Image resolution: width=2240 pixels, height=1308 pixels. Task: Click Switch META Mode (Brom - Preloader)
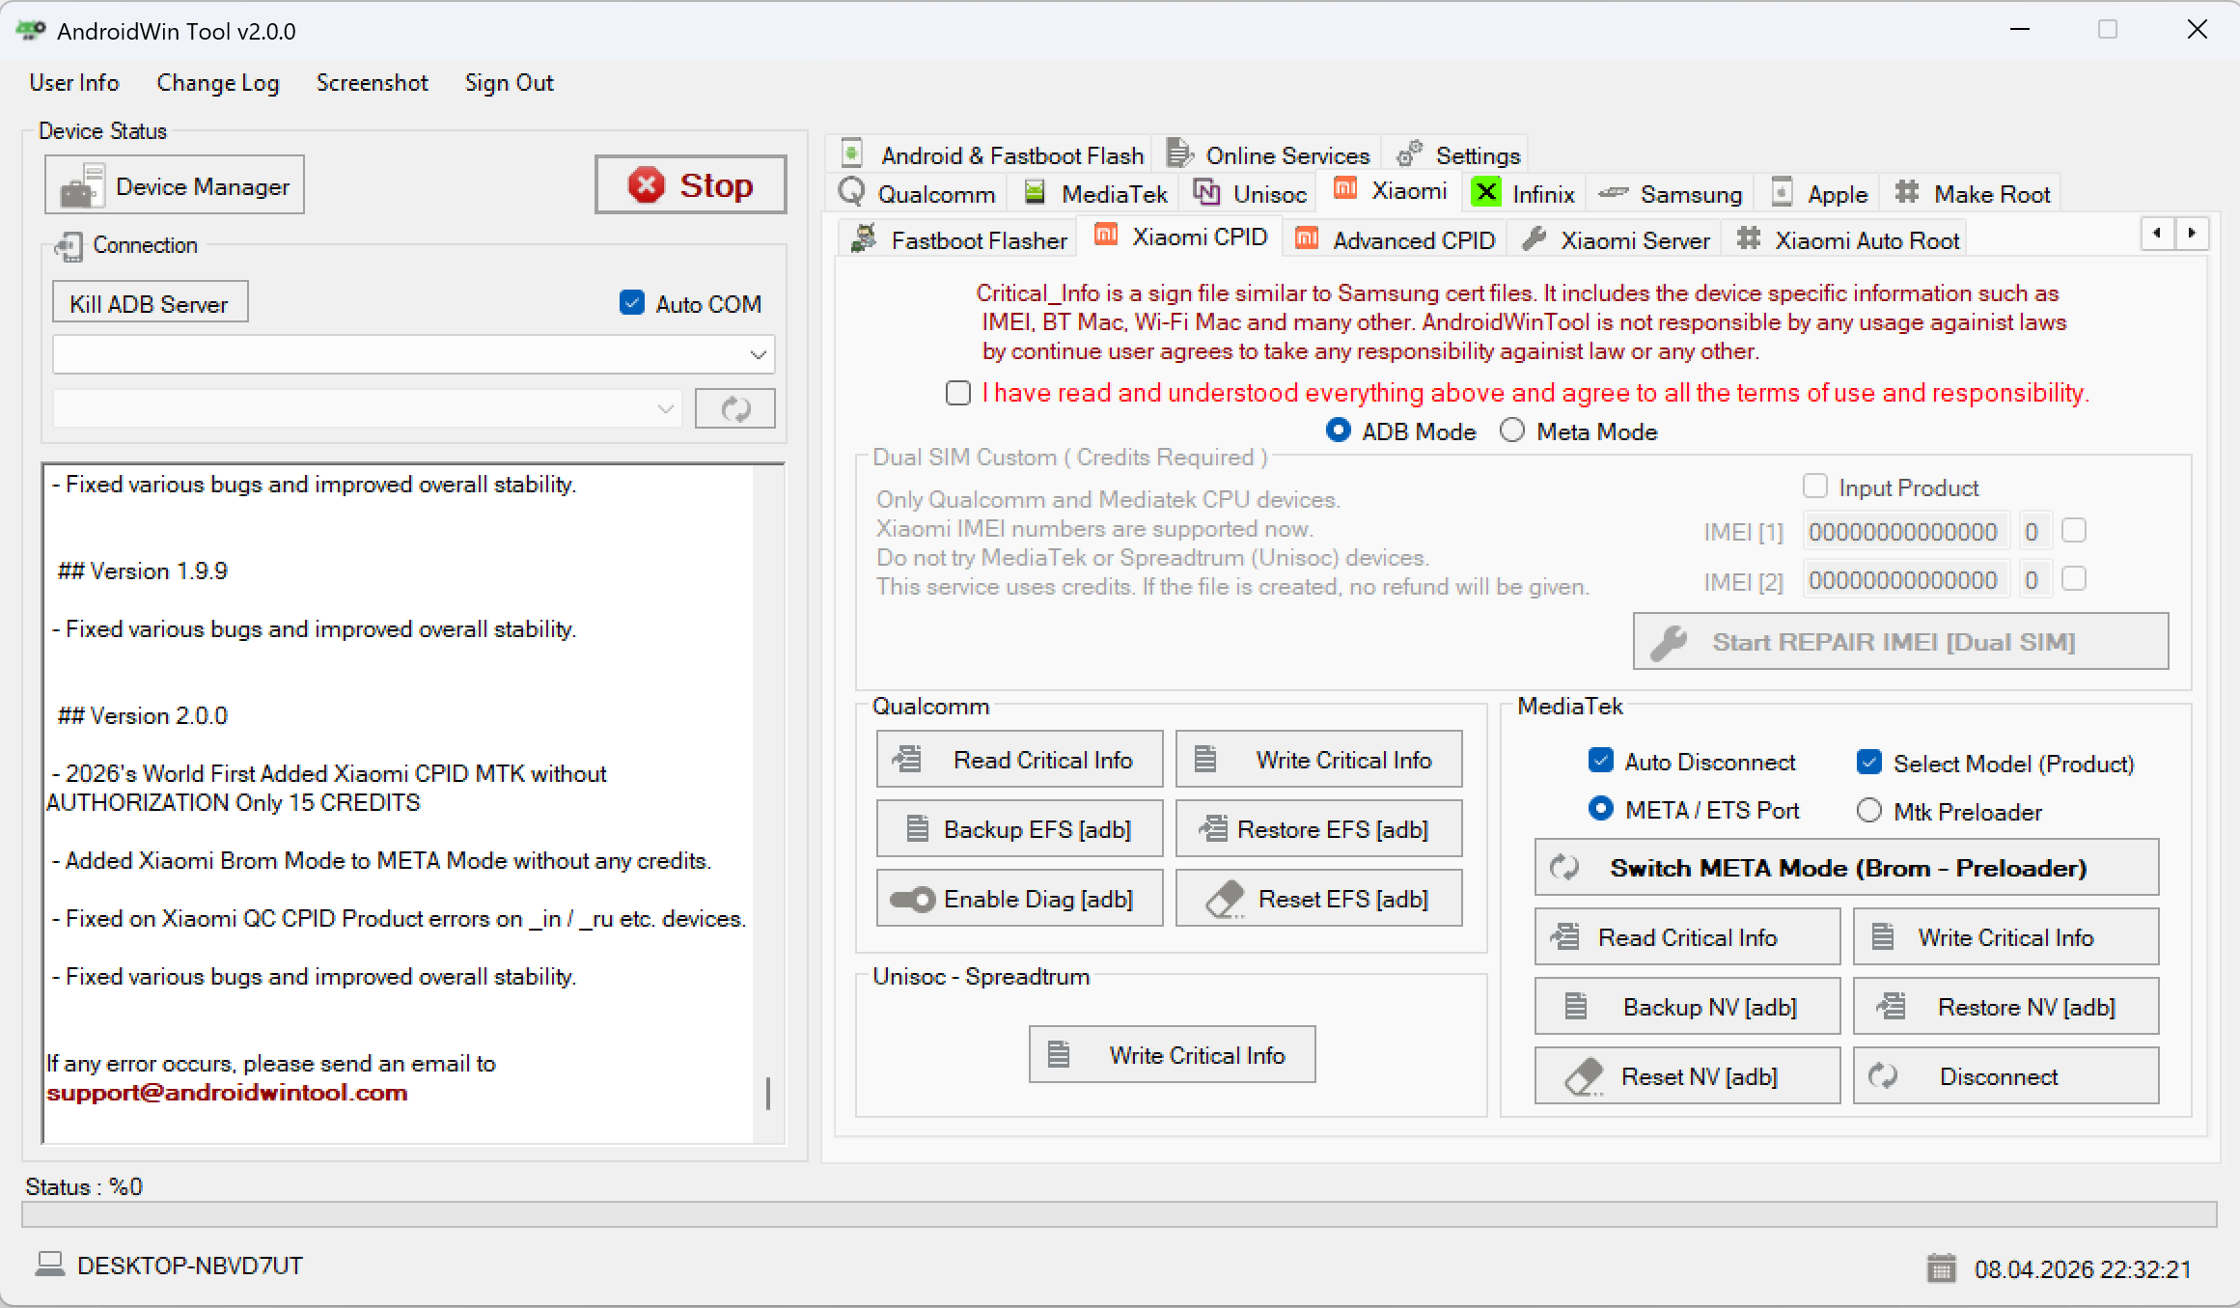tap(1845, 867)
